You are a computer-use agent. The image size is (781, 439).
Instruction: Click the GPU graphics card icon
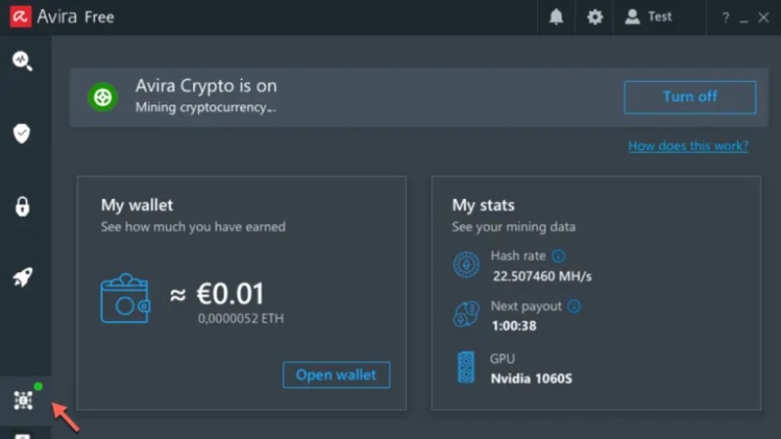click(466, 368)
